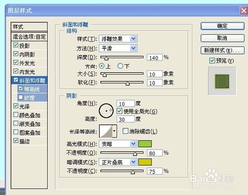
Task: Select the 光泽 list entry label
Action: [x=24, y=106]
